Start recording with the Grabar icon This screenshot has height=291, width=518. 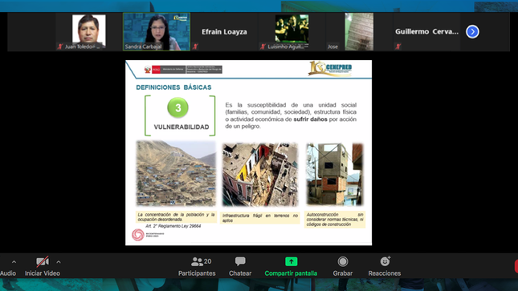point(343,261)
